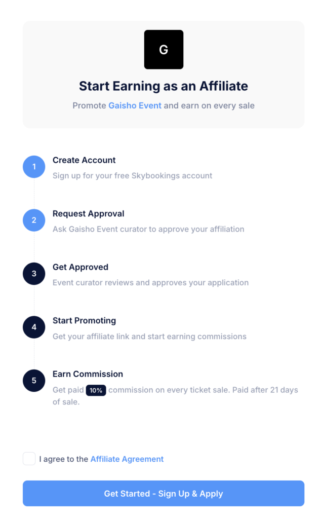Click the Request Approval step title
322x519 pixels.
pyautogui.click(x=88, y=214)
